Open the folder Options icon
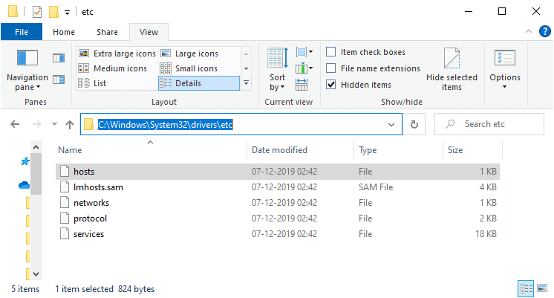The image size is (554, 298). click(504, 59)
